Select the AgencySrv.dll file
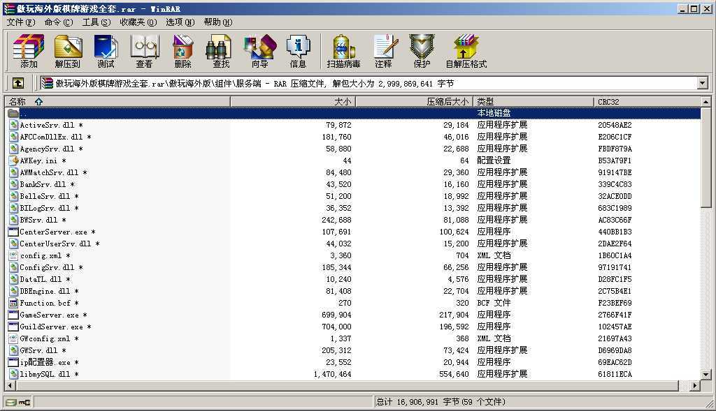The width and height of the screenshot is (716, 411). (x=353, y=149)
